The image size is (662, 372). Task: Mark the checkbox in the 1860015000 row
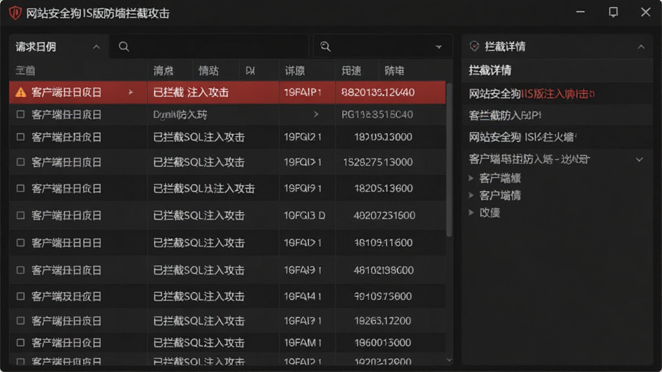[20, 342]
